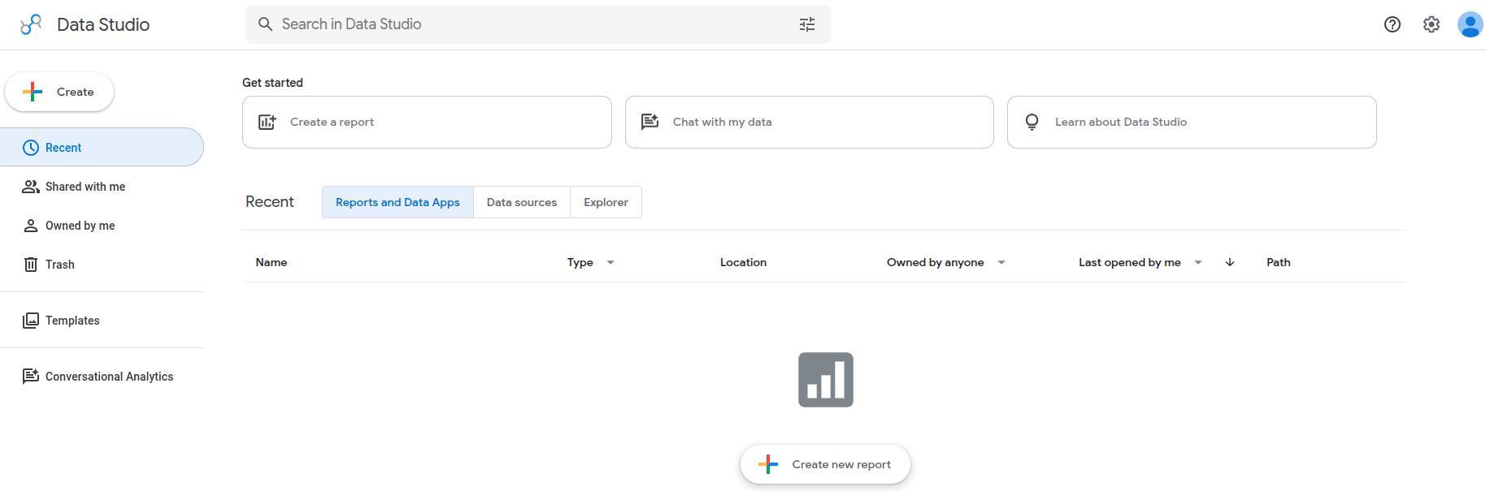Click the Get started heading
This screenshot has width=1486, height=491.
272,83
